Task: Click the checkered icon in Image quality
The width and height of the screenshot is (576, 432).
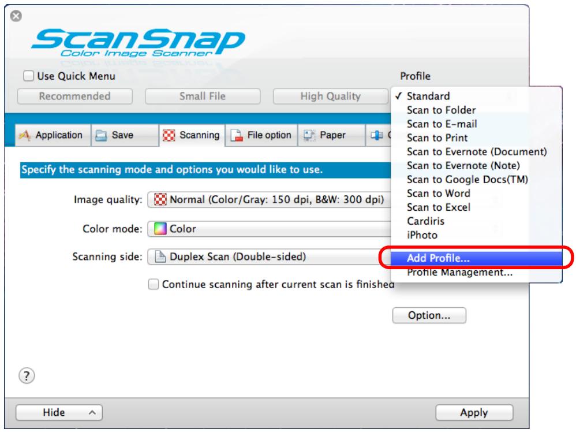Action: click(x=160, y=200)
